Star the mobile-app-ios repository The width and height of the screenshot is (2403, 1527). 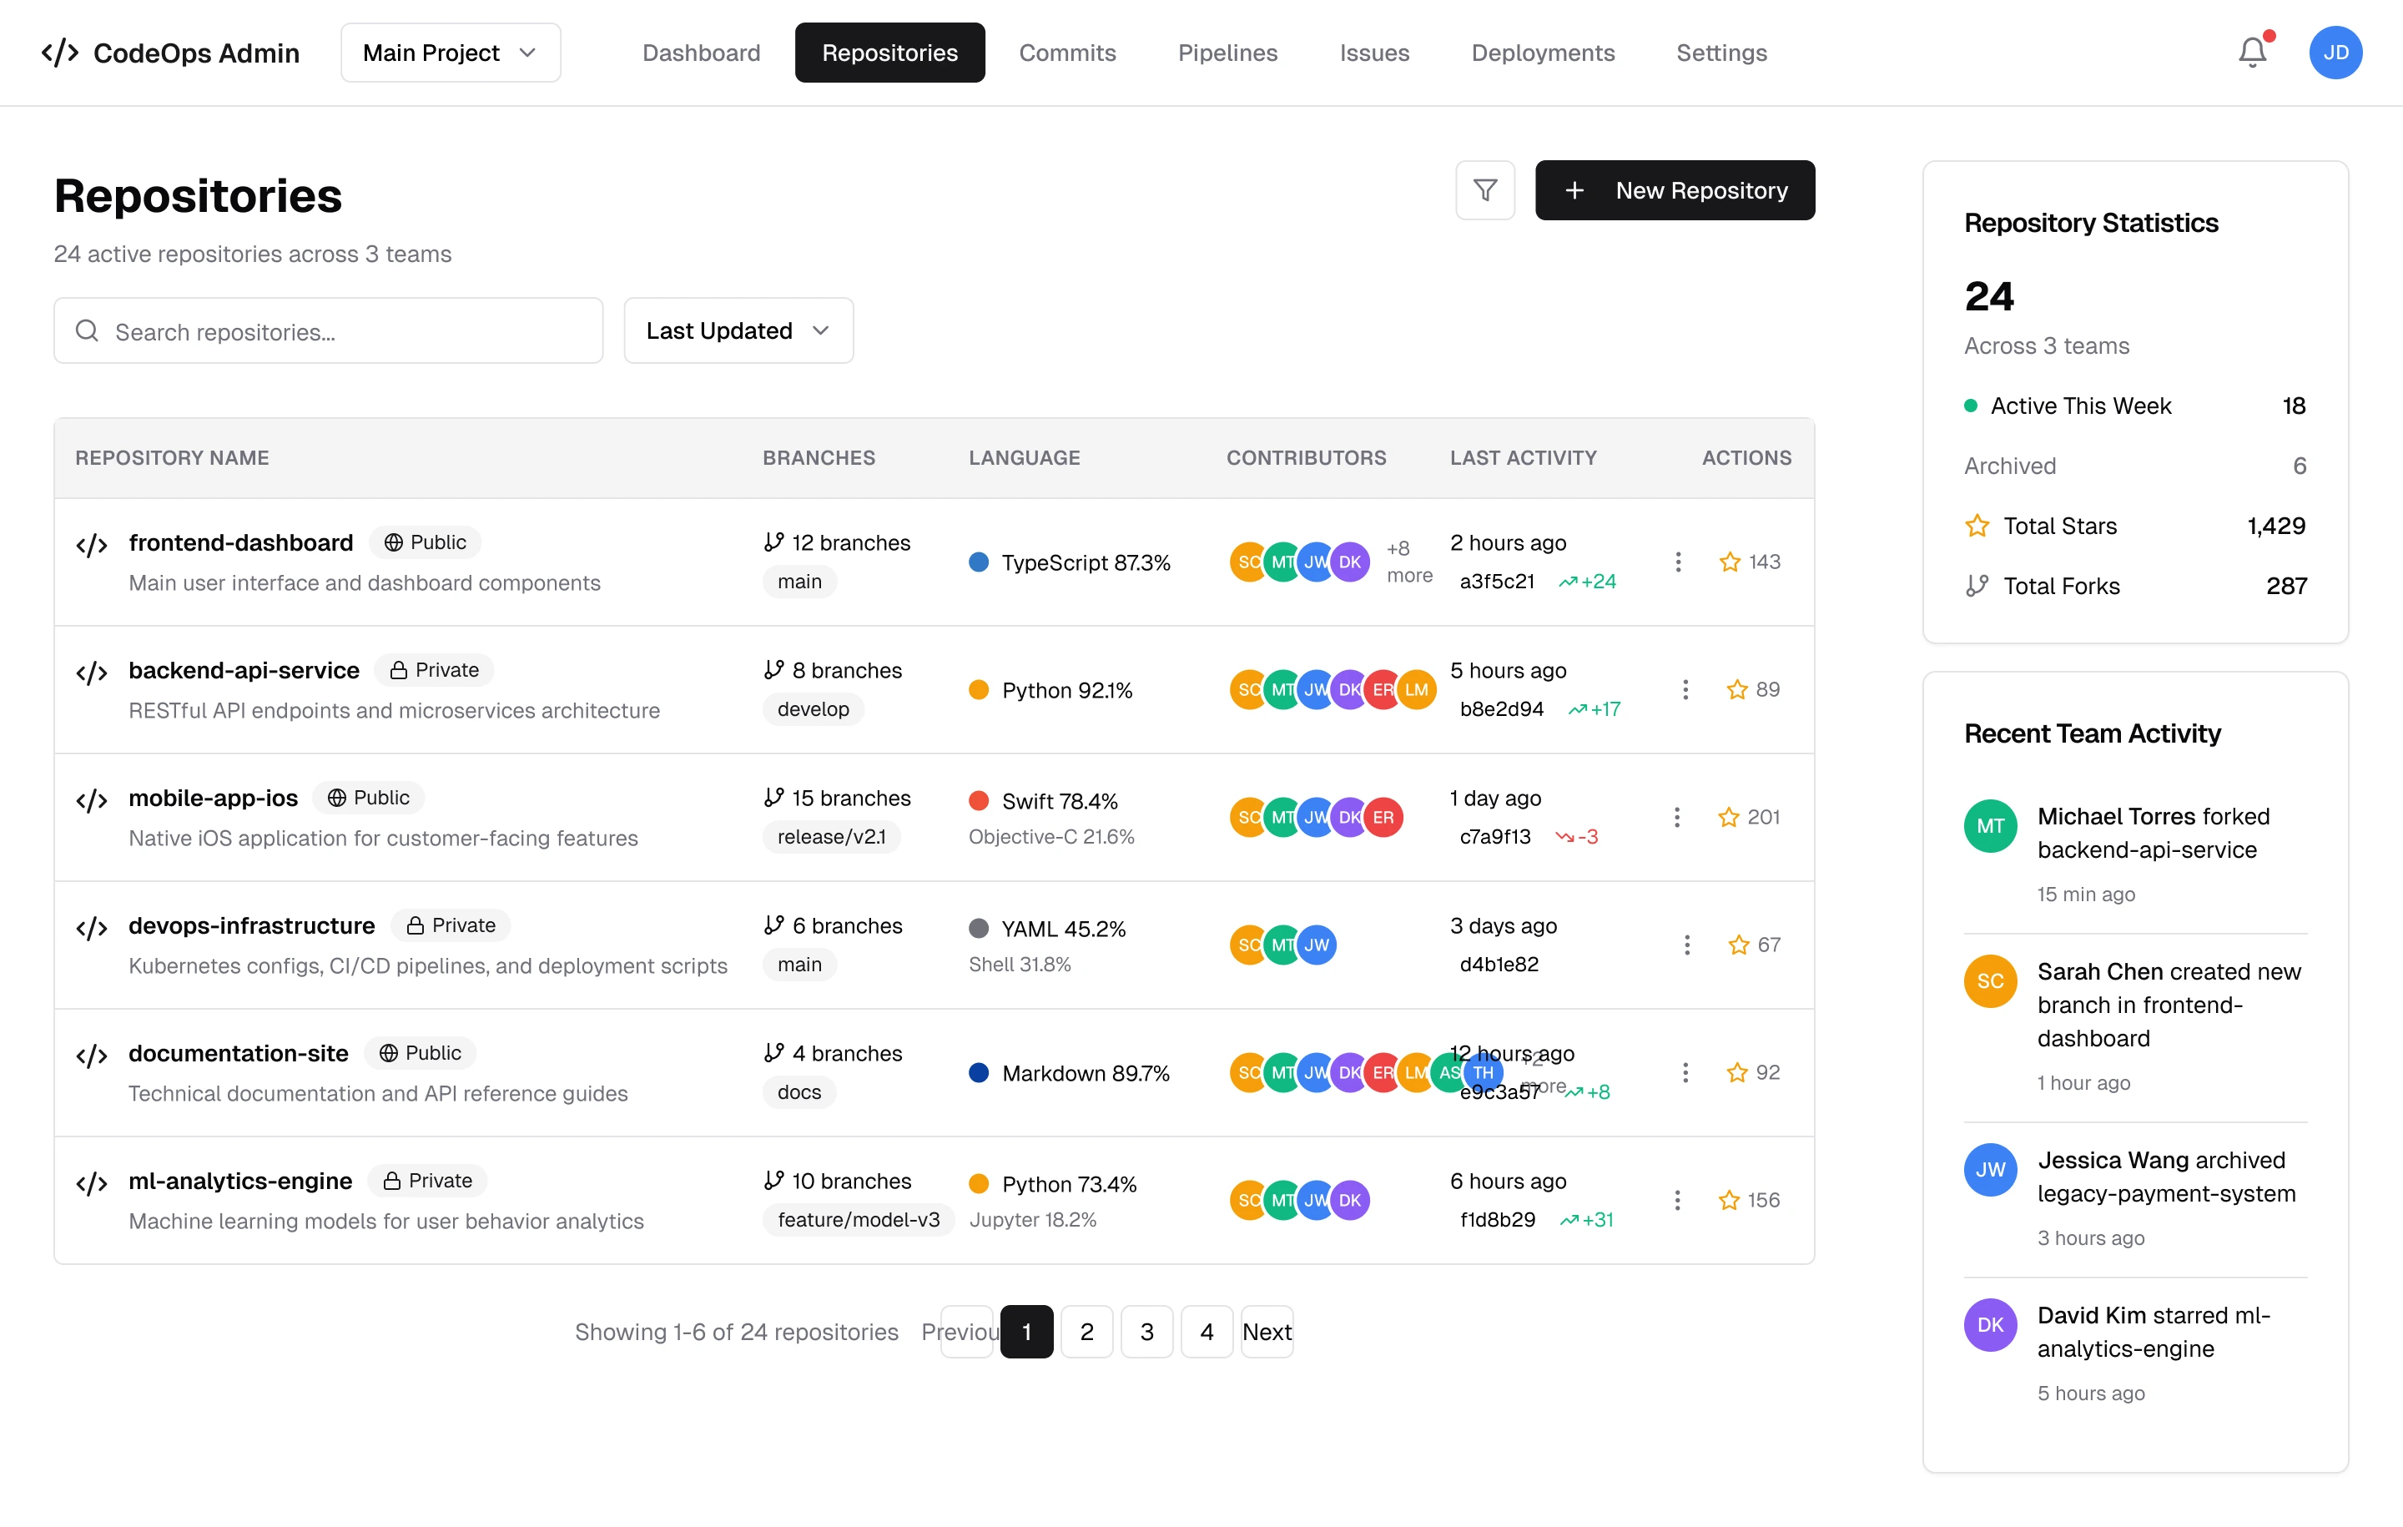(x=1728, y=818)
